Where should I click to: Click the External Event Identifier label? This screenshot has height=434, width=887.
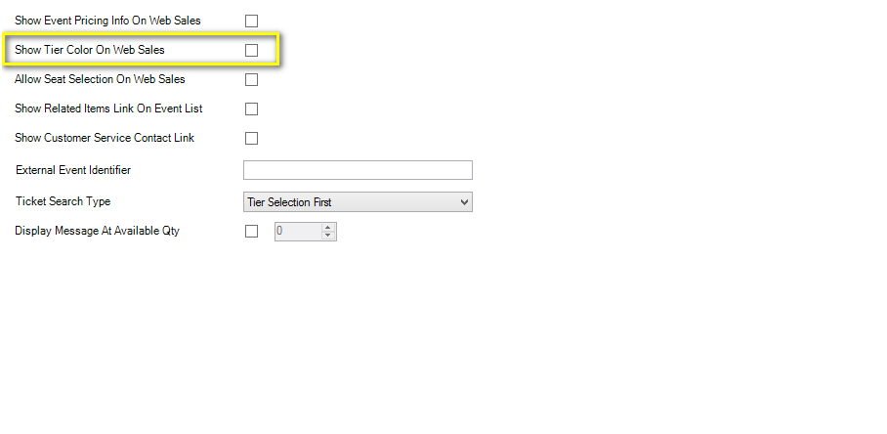tap(73, 170)
